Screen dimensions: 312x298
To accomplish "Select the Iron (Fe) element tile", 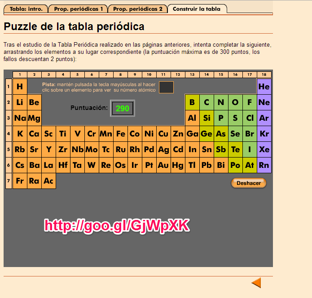I will (x=120, y=134).
